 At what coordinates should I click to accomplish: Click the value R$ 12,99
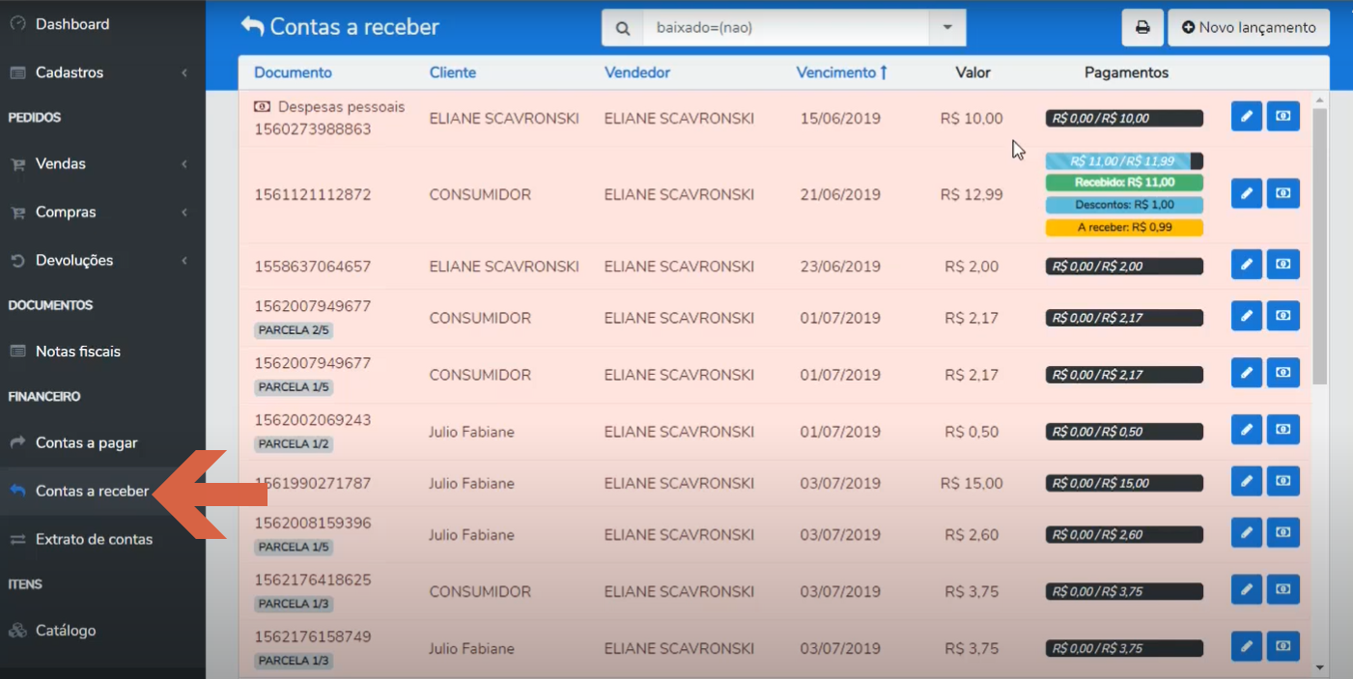pos(972,194)
